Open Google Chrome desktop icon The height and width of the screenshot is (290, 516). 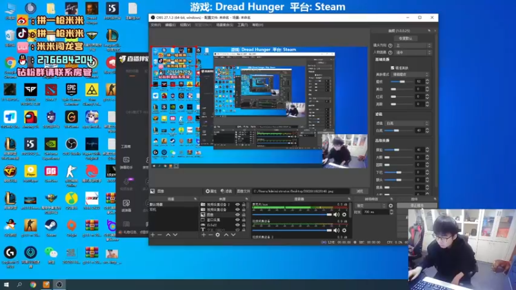[x=10, y=68]
